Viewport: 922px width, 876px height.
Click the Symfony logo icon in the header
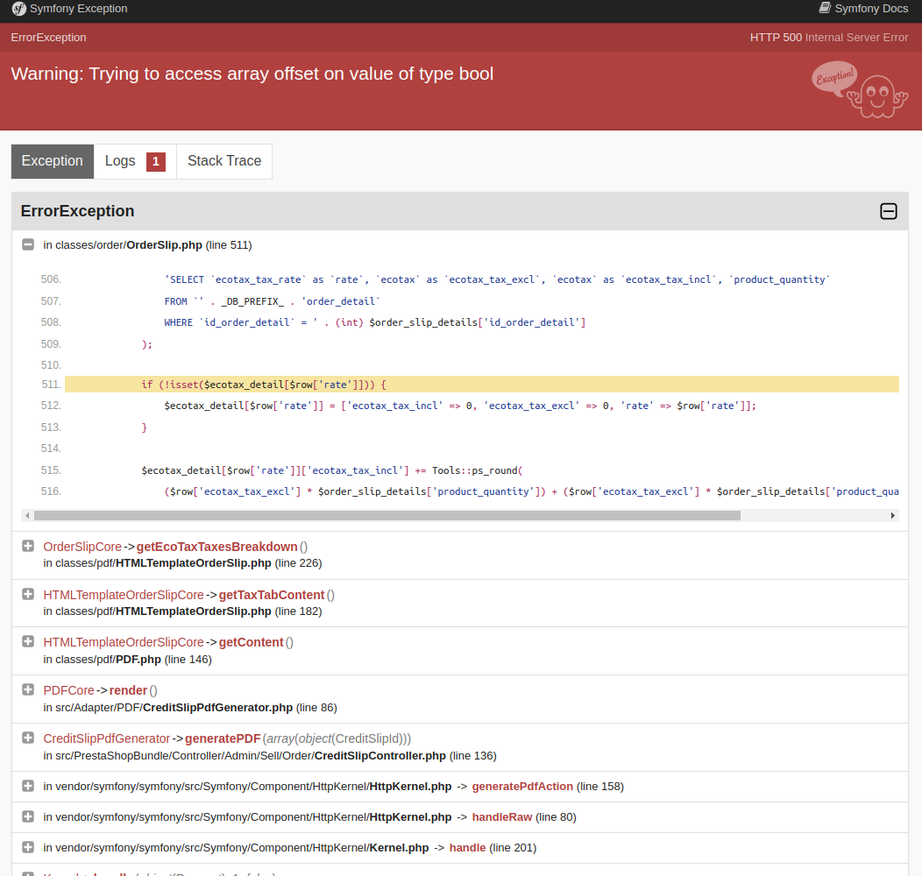click(18, 9)
